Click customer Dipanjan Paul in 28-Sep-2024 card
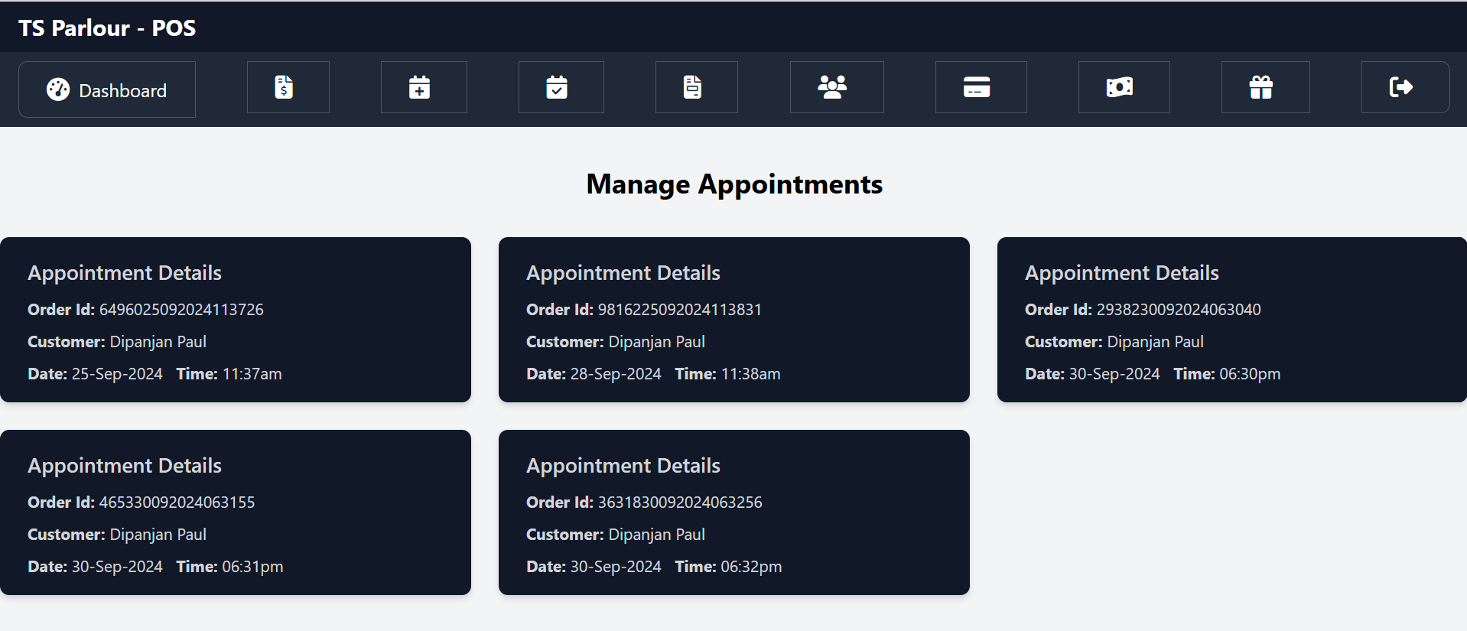Screen dimensions: 1467x631 point(657,342)
